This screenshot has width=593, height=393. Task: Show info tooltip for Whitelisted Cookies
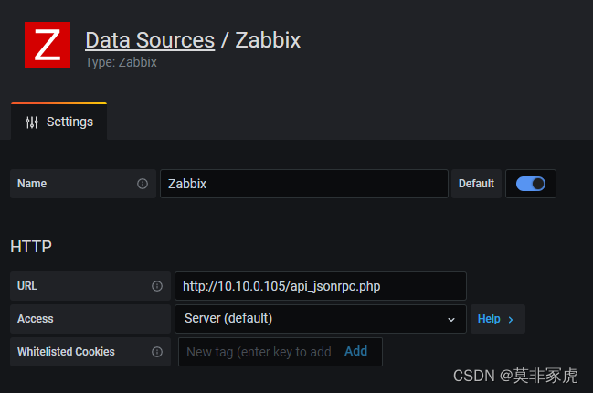(x=157, y=352)
